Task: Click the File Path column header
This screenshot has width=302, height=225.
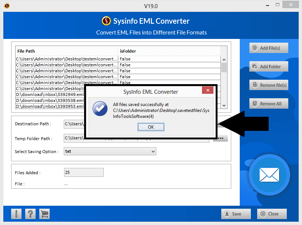Action: [x=66, y=51]
